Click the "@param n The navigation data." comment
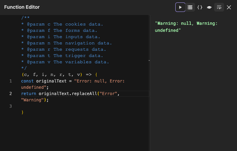This screenshot has height=151, width=237. [67, 43]
